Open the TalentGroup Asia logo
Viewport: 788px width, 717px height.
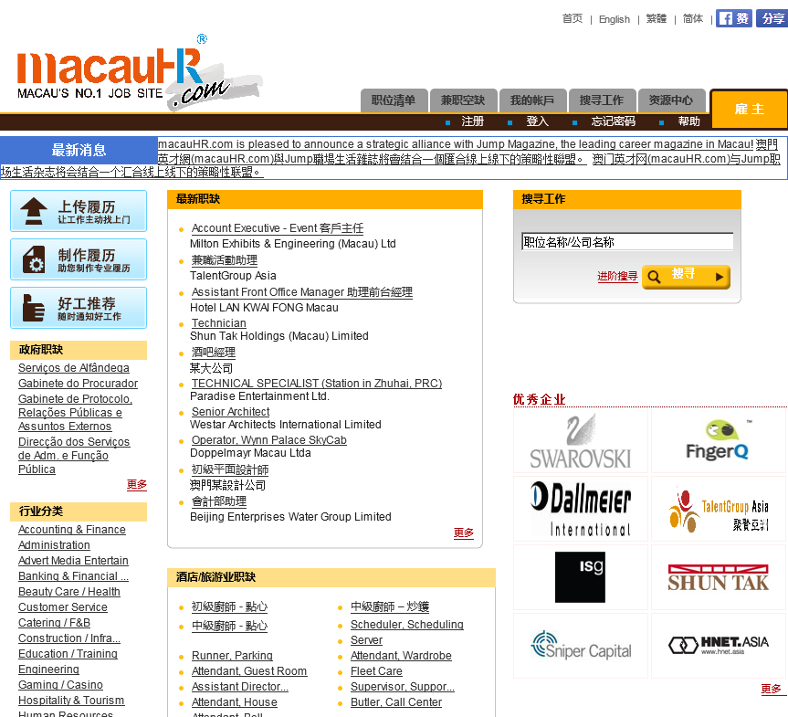(x=718, y=509)
